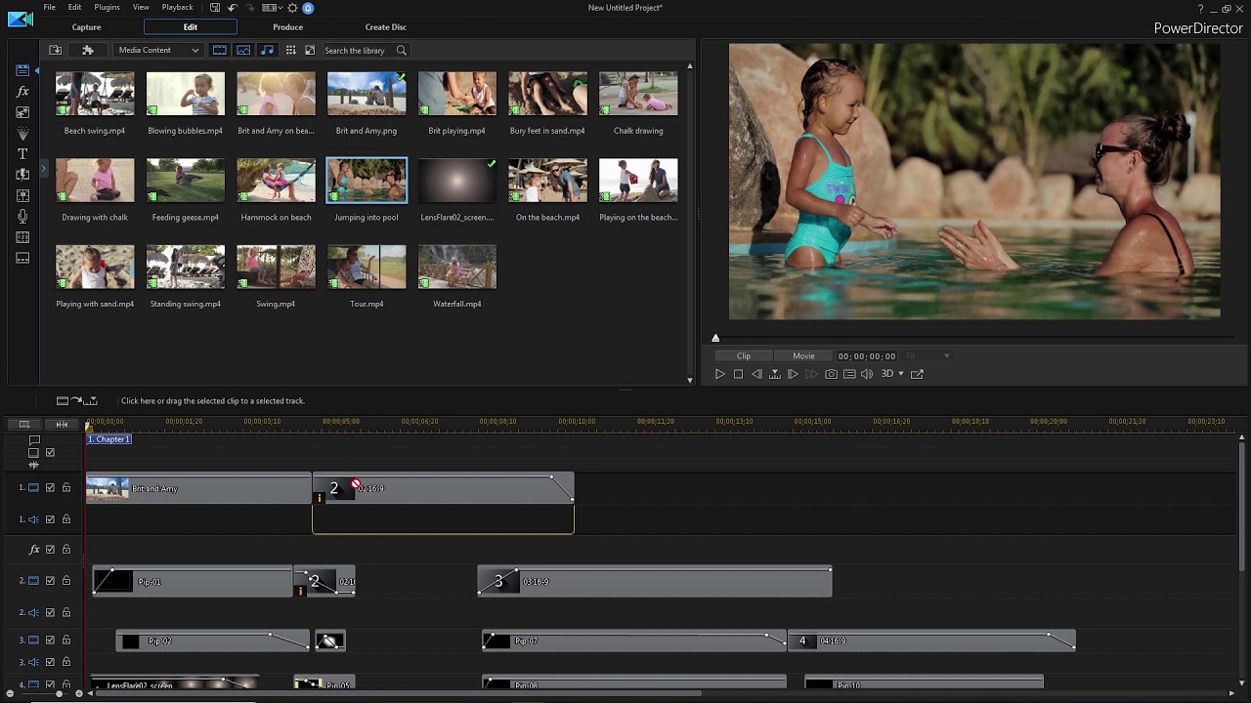Disable video track 1 checkbox
The image size is (1251, 703).
50,487
